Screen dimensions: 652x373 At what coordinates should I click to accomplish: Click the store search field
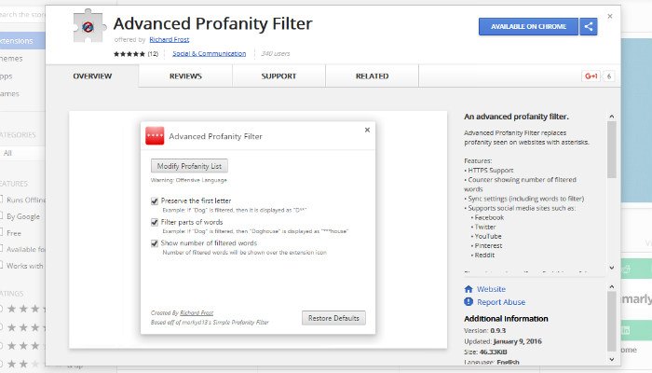click(22, 15)
